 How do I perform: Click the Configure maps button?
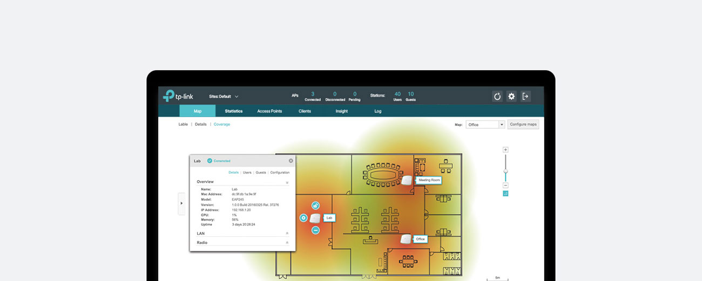point(523,125)
